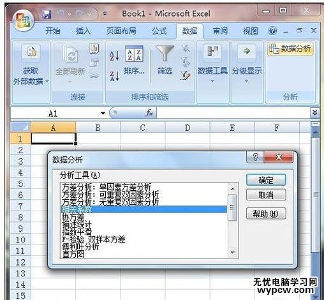This screenshot has width=324, height=300.
Task: Sort descending with the Z-A icon
Action: coord(114,76)
